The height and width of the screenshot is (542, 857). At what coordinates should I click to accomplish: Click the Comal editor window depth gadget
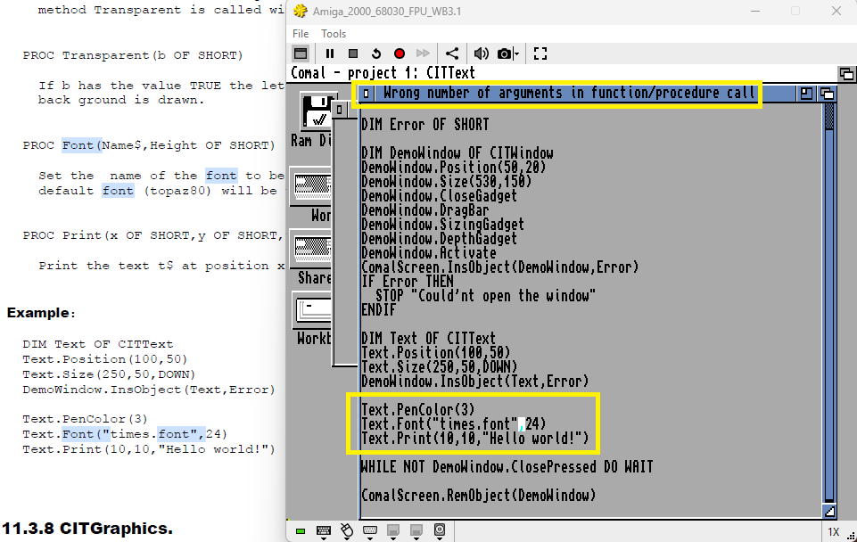(827, 94)
